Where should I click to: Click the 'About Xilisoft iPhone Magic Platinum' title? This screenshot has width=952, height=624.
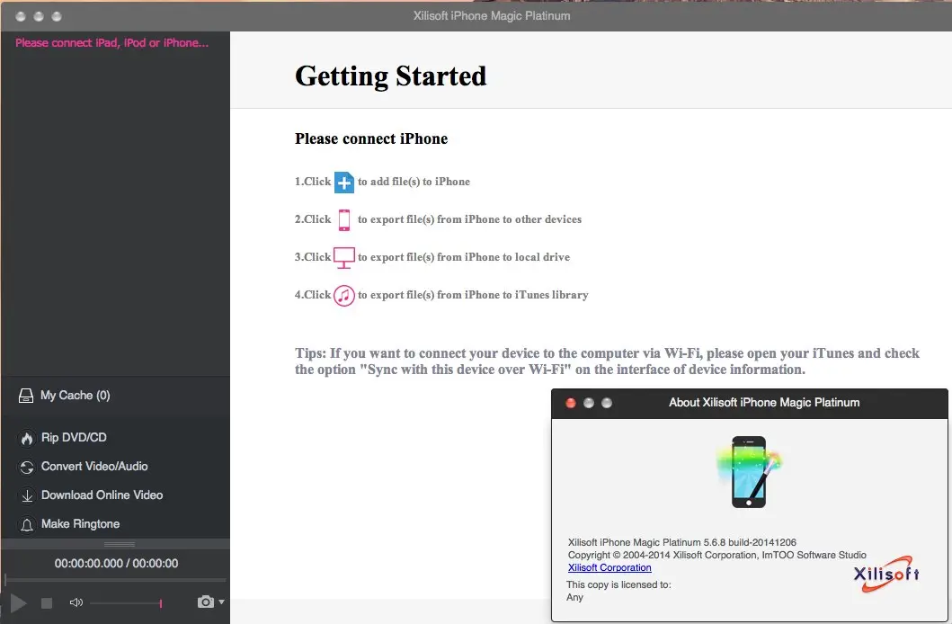point(764,403)
